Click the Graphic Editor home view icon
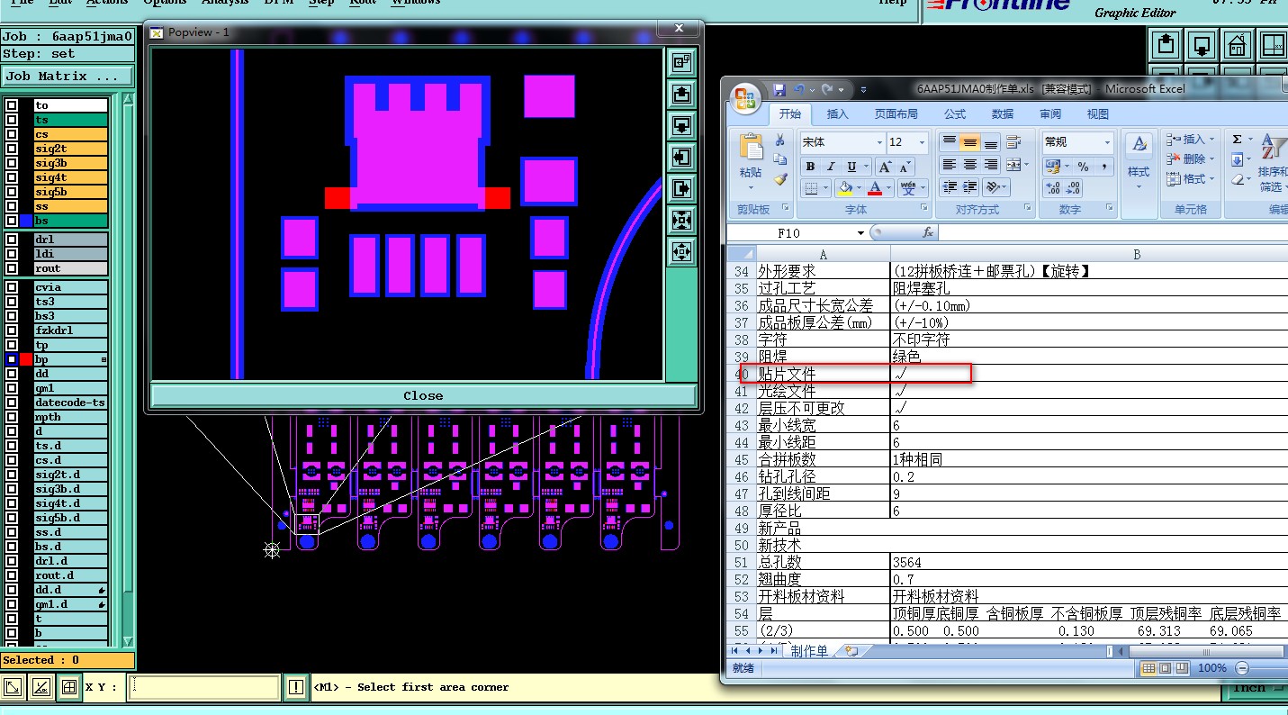Screen dimensions: 1288x715 (1238, 43)
